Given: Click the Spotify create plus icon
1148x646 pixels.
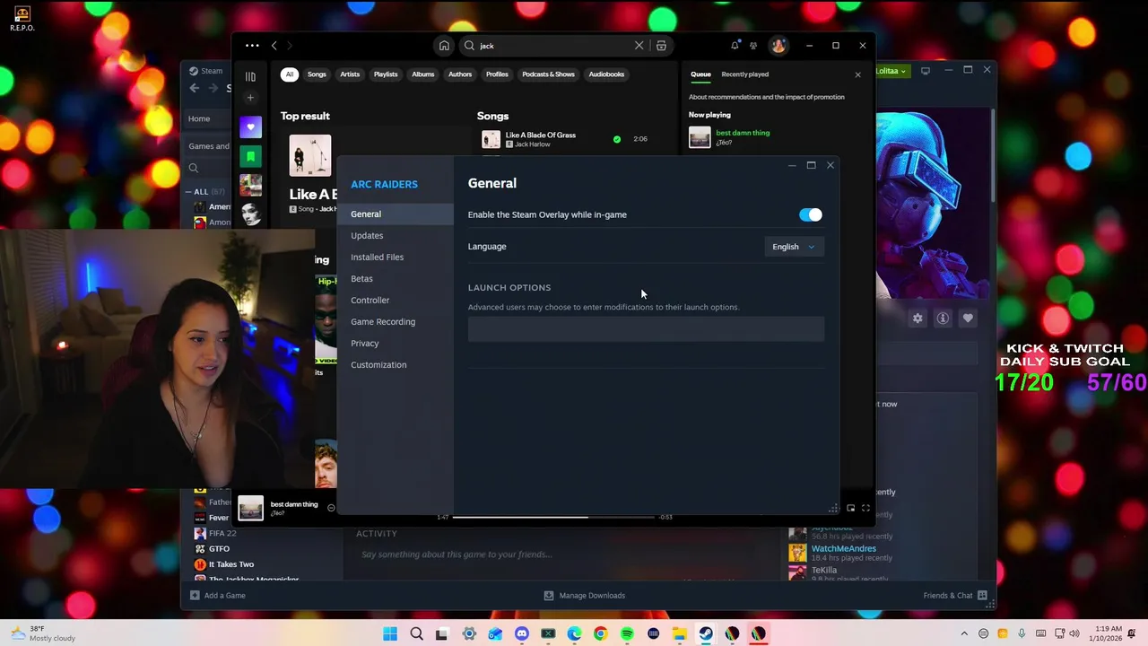Looking at the screenshot, I should 250,98.
